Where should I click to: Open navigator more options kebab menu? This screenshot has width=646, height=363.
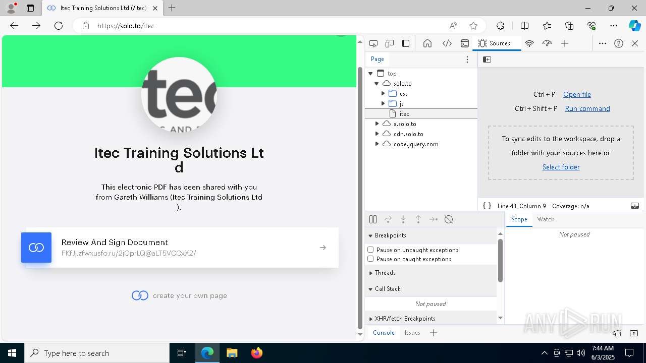click(x=467, y=59)
